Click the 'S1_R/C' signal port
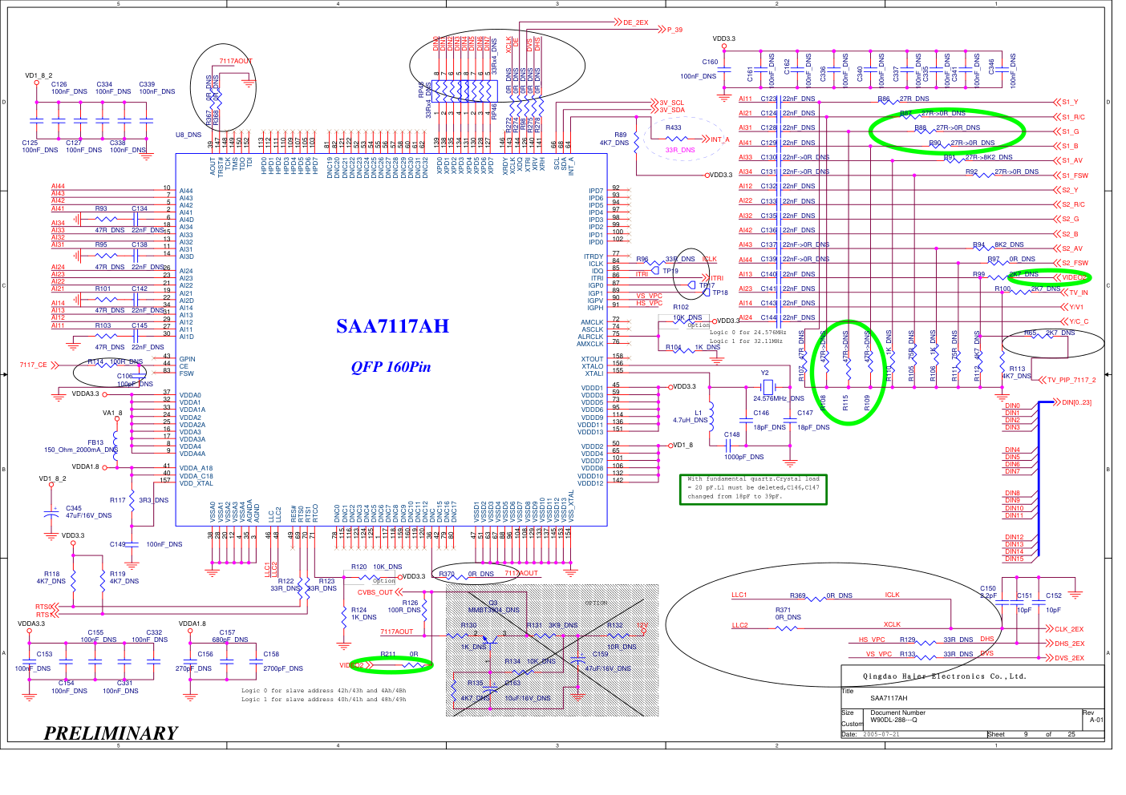 point(1073,117)
